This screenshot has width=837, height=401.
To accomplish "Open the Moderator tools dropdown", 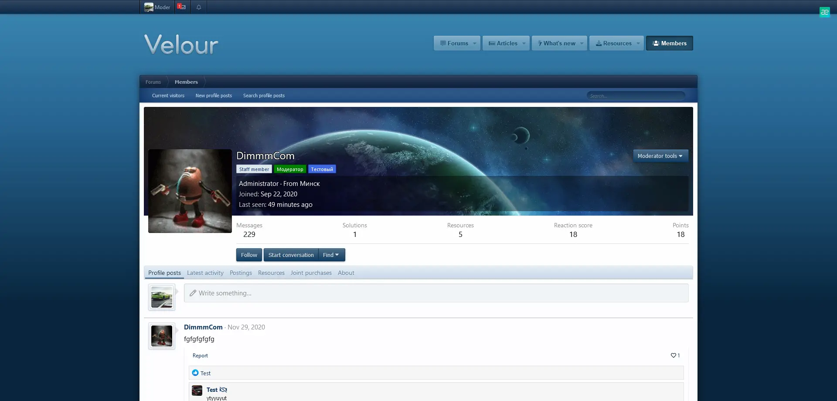I will coord(660,156).
